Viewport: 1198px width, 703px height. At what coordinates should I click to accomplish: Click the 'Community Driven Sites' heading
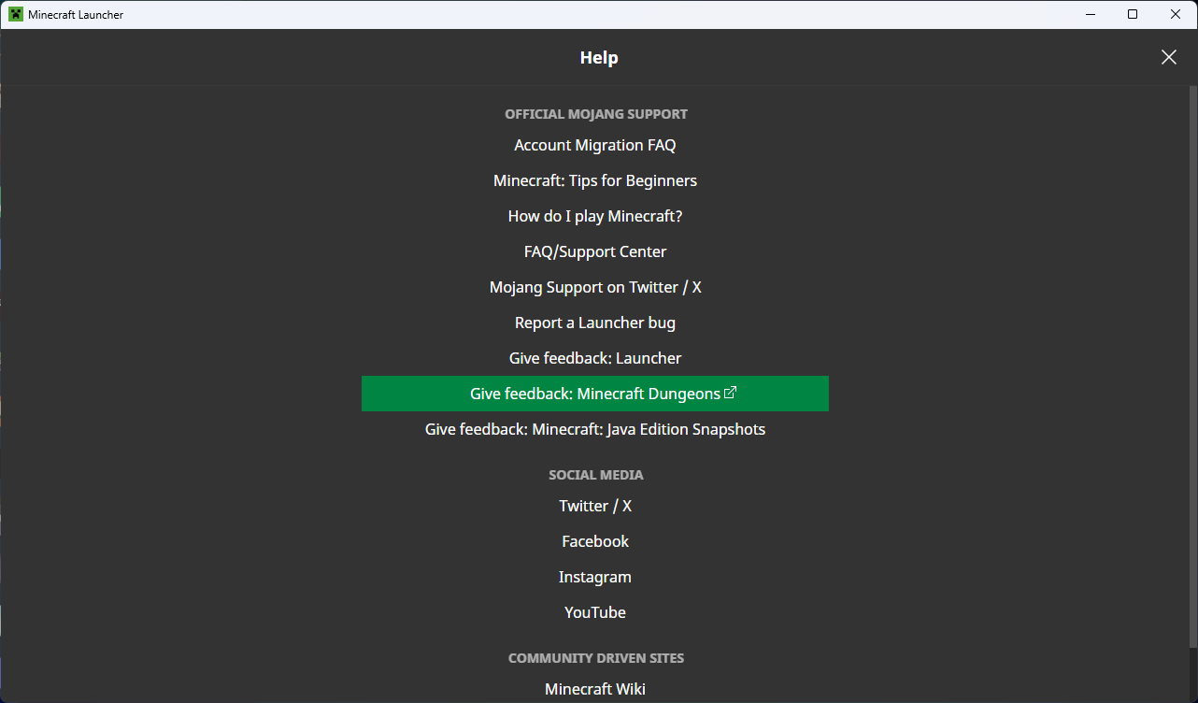596,658
